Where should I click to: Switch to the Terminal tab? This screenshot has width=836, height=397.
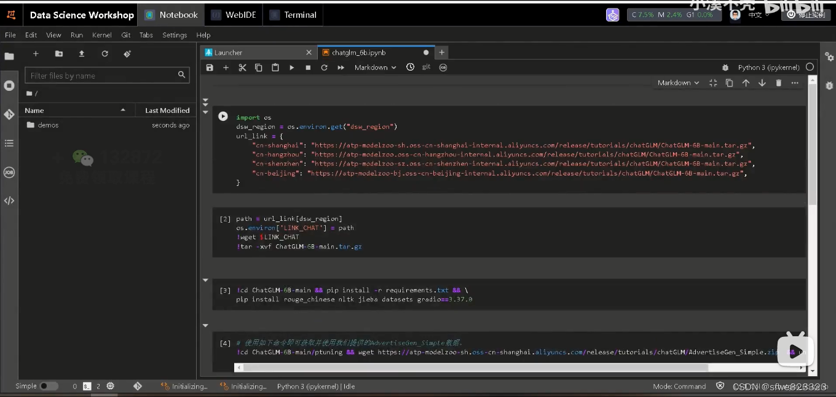tap(293, 15)
